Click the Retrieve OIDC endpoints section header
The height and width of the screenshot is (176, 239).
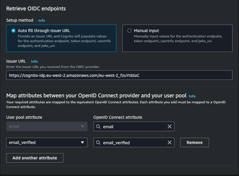click(x=36, y=9)
